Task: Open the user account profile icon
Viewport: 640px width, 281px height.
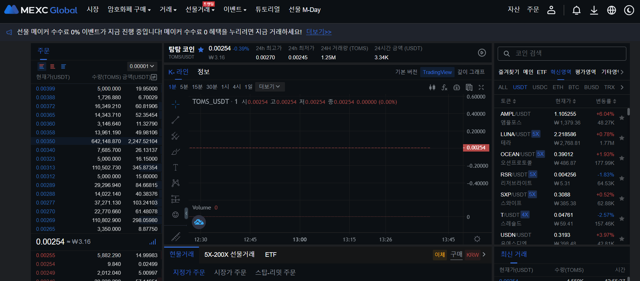Action: pyautogui.click(x=551, y=10)
